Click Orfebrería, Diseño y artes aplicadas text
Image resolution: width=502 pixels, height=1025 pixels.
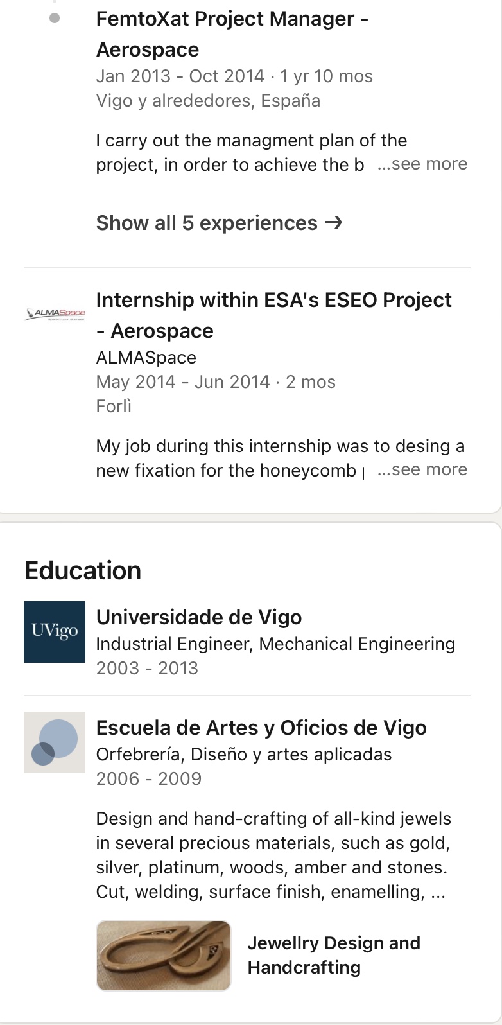243,755
